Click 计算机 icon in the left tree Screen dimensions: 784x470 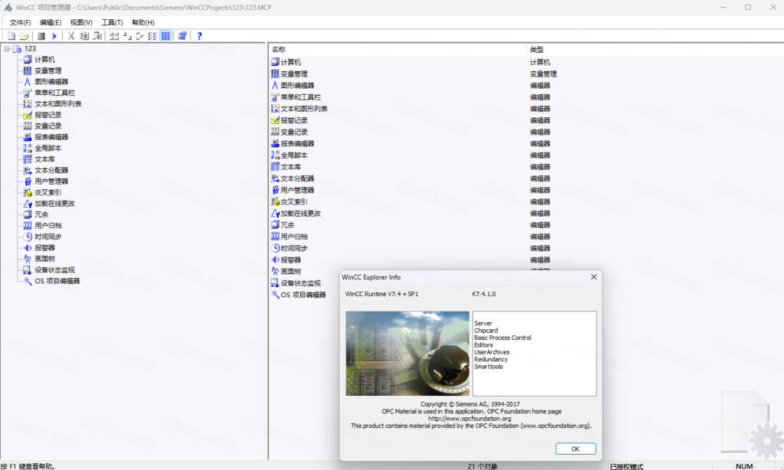tap(28, 60)
